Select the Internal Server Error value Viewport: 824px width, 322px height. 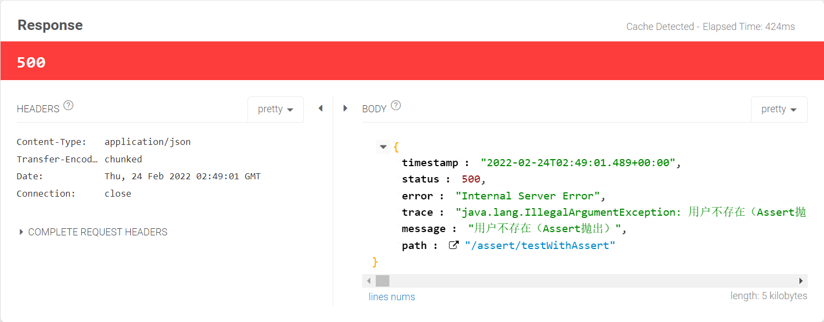(532, 195)
